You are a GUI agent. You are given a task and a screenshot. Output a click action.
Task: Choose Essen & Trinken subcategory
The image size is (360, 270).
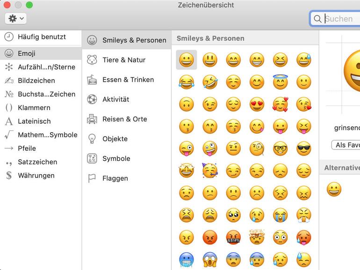tap(127, 79)
